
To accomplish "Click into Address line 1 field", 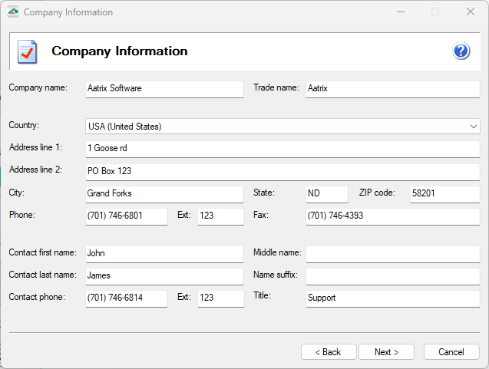I will tap(282, 150).
